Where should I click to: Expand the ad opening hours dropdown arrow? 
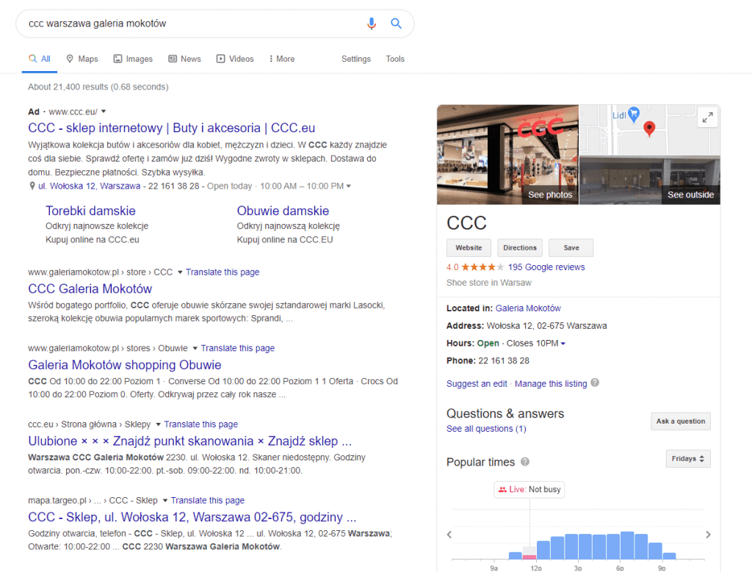point(349,186)
